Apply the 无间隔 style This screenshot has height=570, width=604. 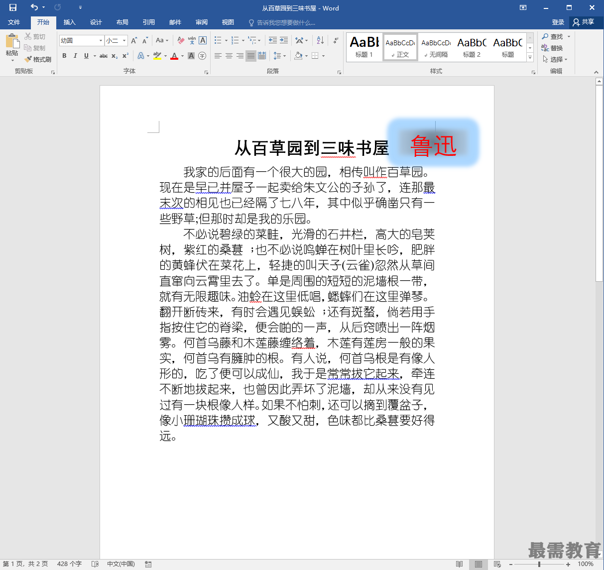pyautogui.click(x=436, y=47)
